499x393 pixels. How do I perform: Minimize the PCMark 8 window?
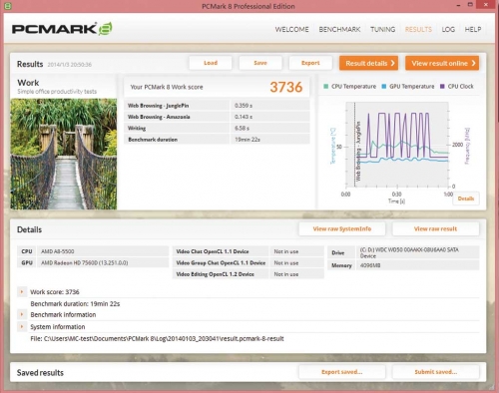pyautogui.click(x=458, y=5)
